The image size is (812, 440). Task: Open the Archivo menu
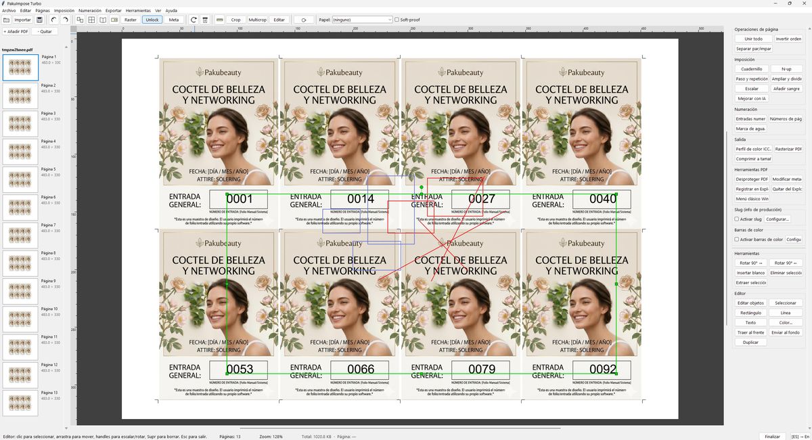pos(9,11)
